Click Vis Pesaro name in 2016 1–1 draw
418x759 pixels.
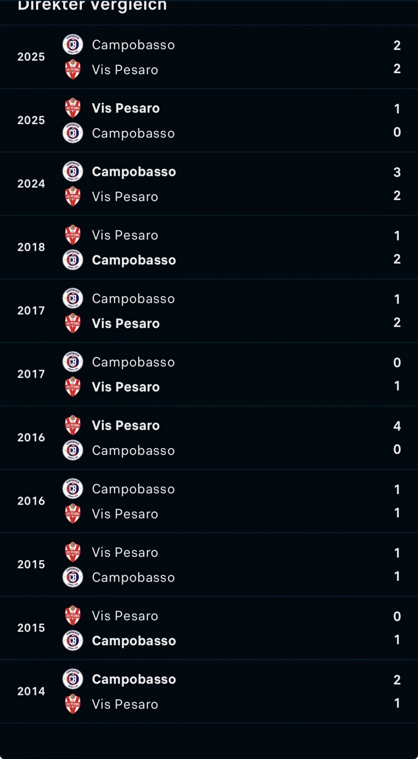click(125, 514)
